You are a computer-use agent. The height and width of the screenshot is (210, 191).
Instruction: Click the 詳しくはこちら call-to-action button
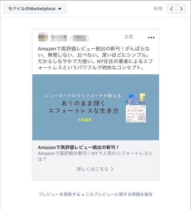click(95, 169)
